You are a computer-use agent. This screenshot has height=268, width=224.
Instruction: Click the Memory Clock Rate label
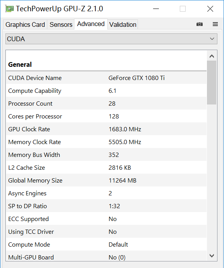(34, 142)
